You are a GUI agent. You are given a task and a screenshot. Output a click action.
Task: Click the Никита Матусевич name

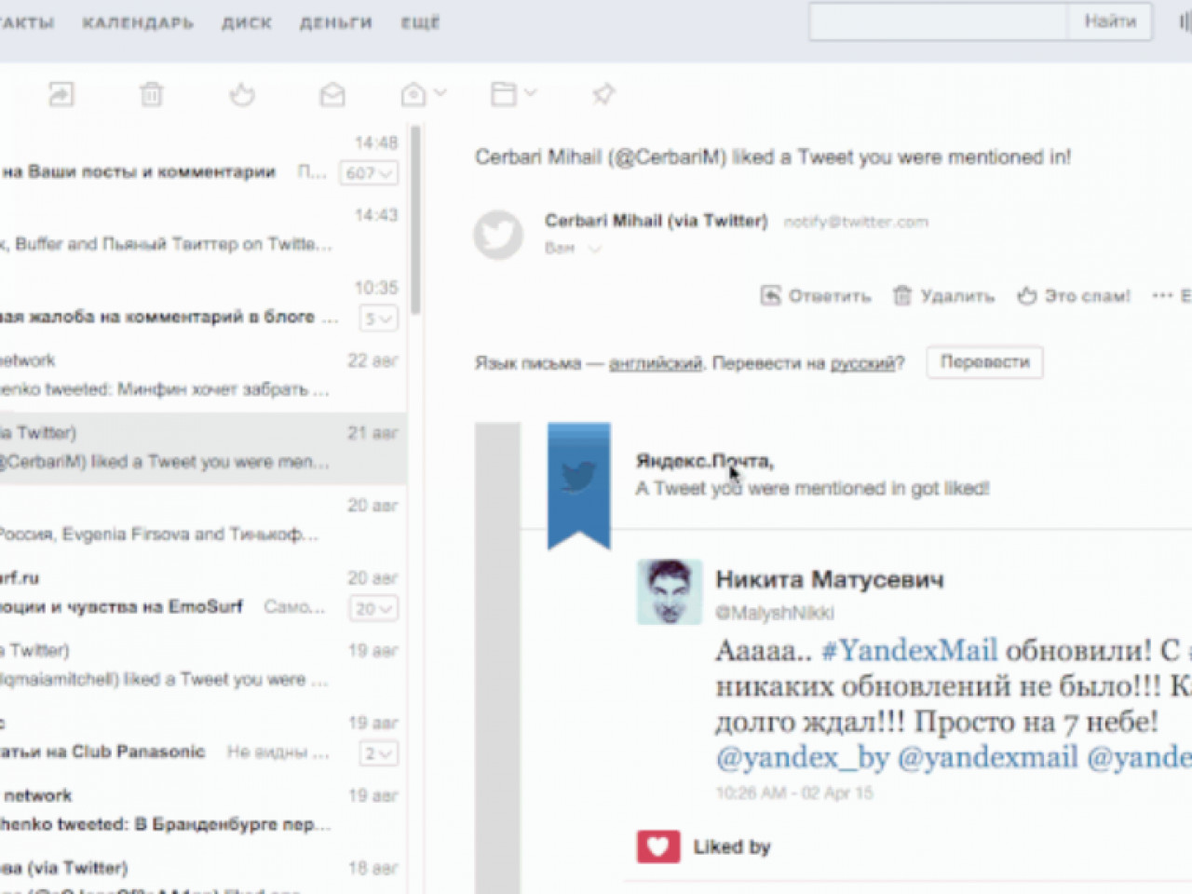click(x=829, y=579)
